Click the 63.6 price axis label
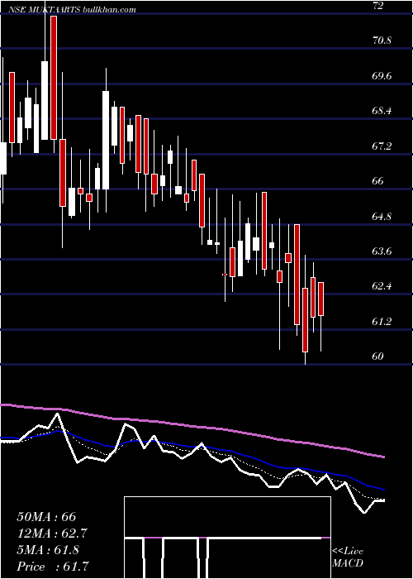The width and height of the screenshot is (413, 579). [382, 251]
